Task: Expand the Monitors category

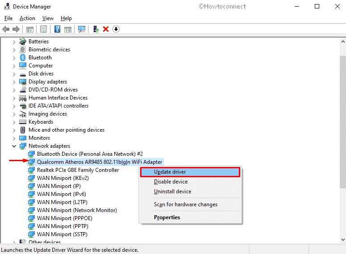Action: pos(14,138)
